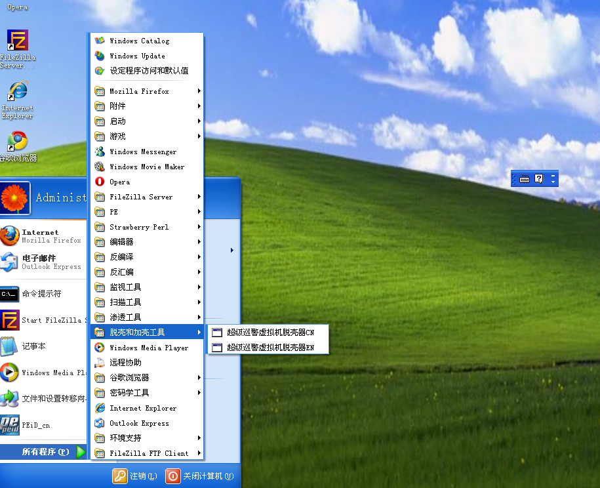Expand the 反编译 decompile folder

click(x=147, y=257)
